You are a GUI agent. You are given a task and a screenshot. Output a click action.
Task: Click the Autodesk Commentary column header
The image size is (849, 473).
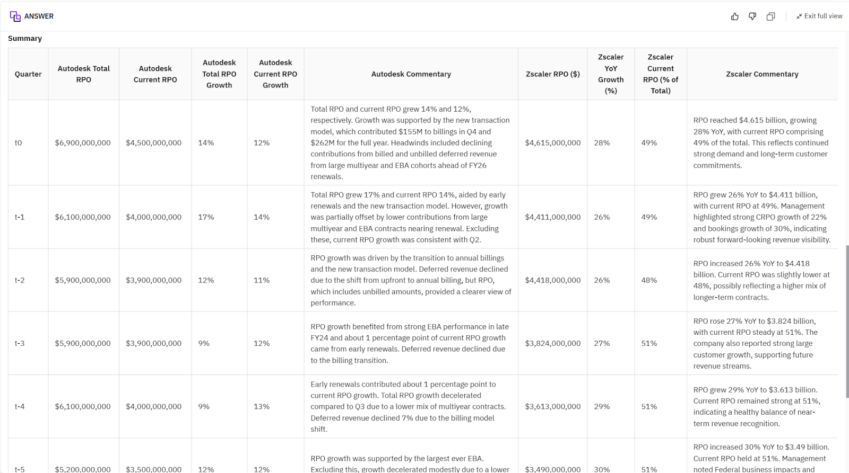411,74
